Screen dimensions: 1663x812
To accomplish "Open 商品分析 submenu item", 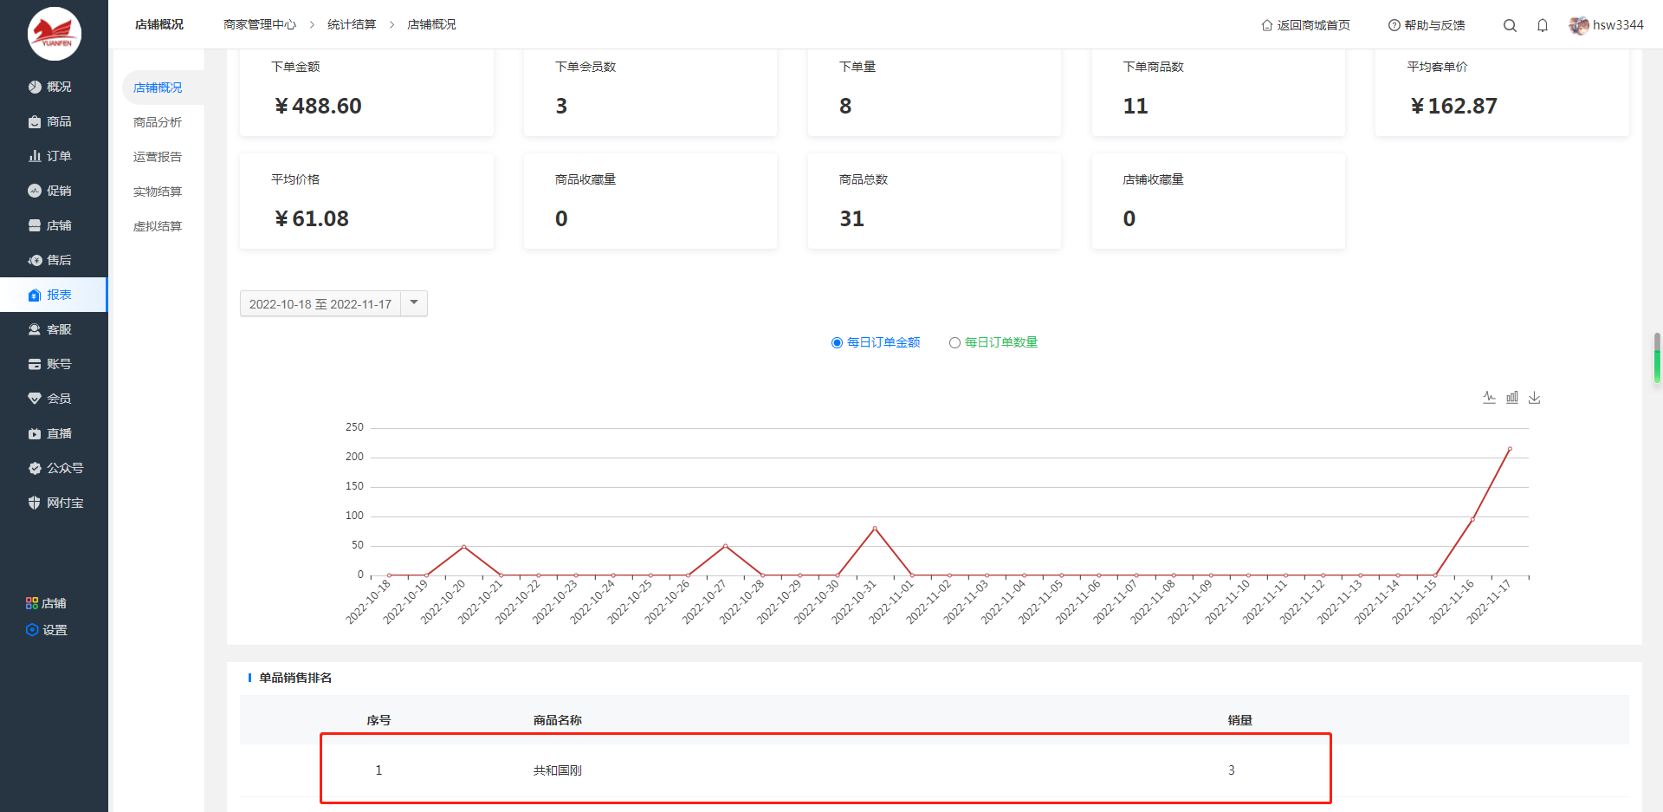I will [x=158, y=122].
